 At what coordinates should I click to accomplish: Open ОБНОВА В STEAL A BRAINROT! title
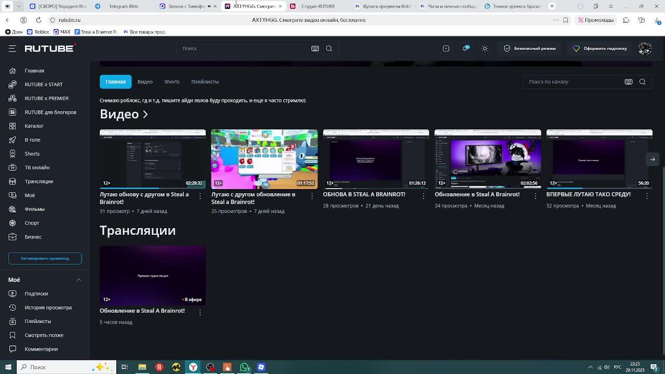click(x=364, y=194)
